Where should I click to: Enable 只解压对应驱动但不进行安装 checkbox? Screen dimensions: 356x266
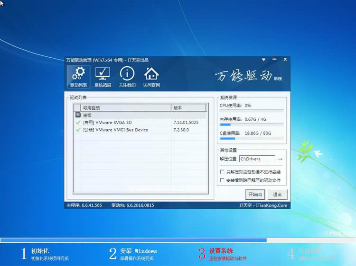point(222,172)
